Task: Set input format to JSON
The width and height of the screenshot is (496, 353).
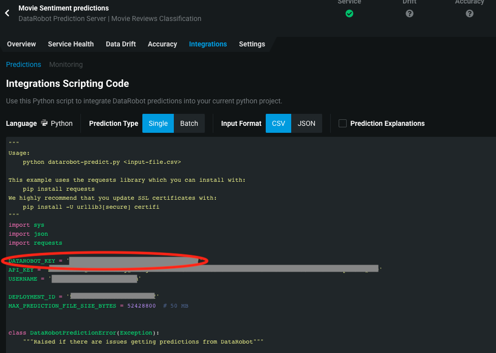Action: point(307,123)
